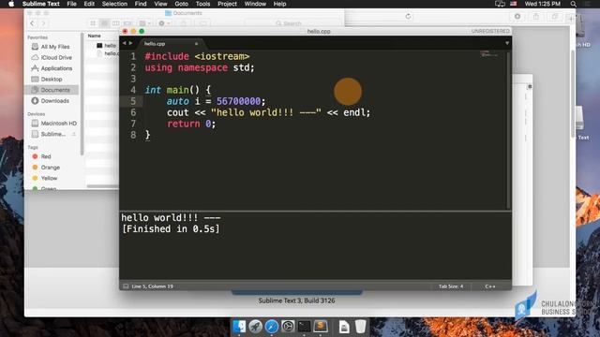Open the Tab Size: 4 selector
This screenshot has height=337, width=600.
pos(451,286)
